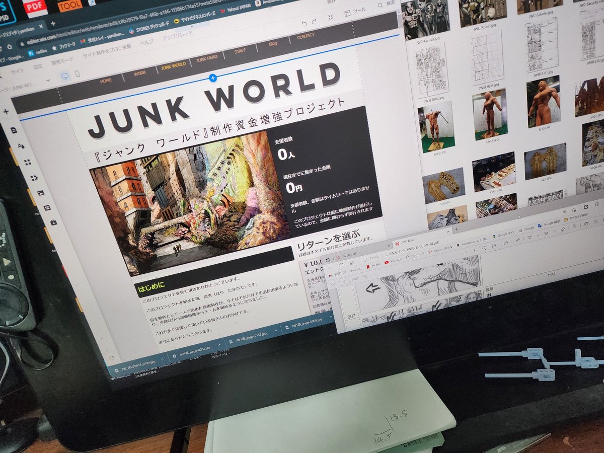Image resolution: width=604 pixels, height=453 pixels.
Task: Click CONTACT in the site navigation menu
Action: [306, 36]
